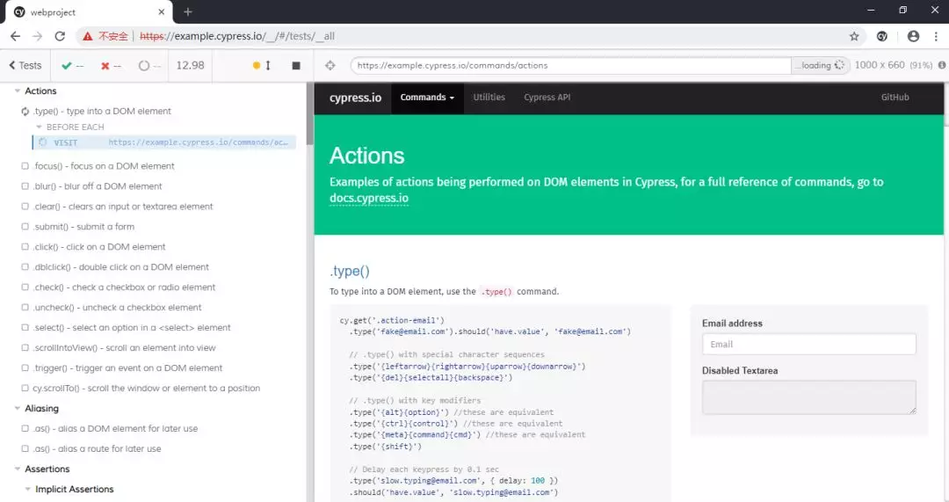Click the Email address input field
This screenshot has height=502, width=949.
tap(808, 345)
